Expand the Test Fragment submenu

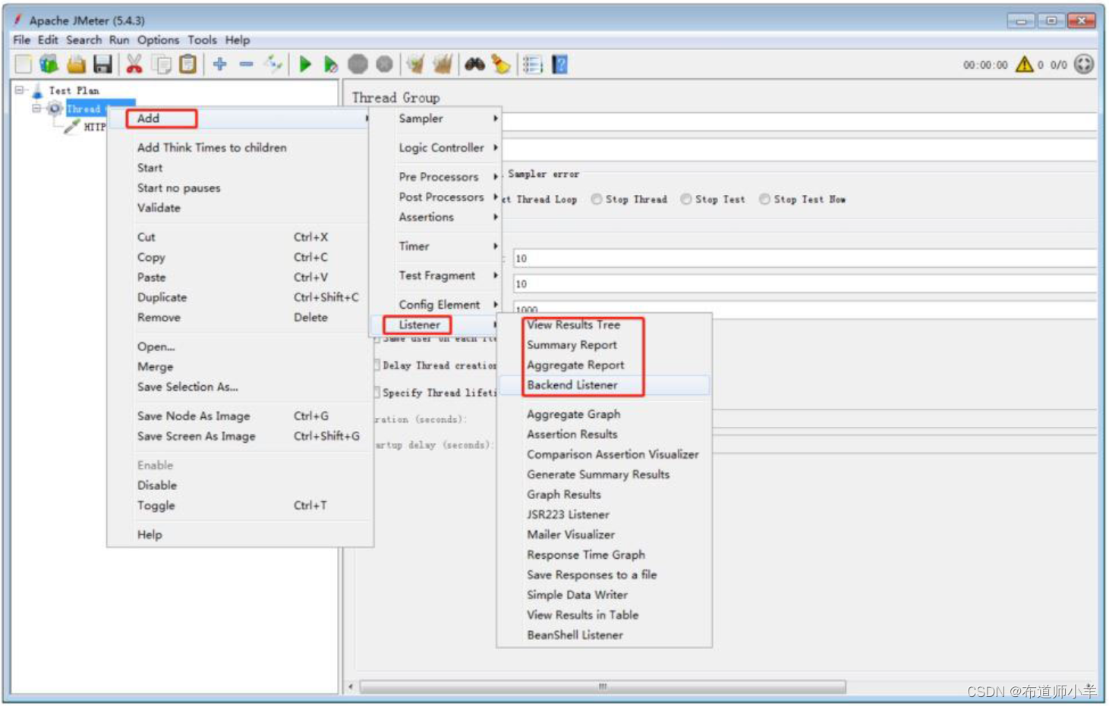point(435,276)
